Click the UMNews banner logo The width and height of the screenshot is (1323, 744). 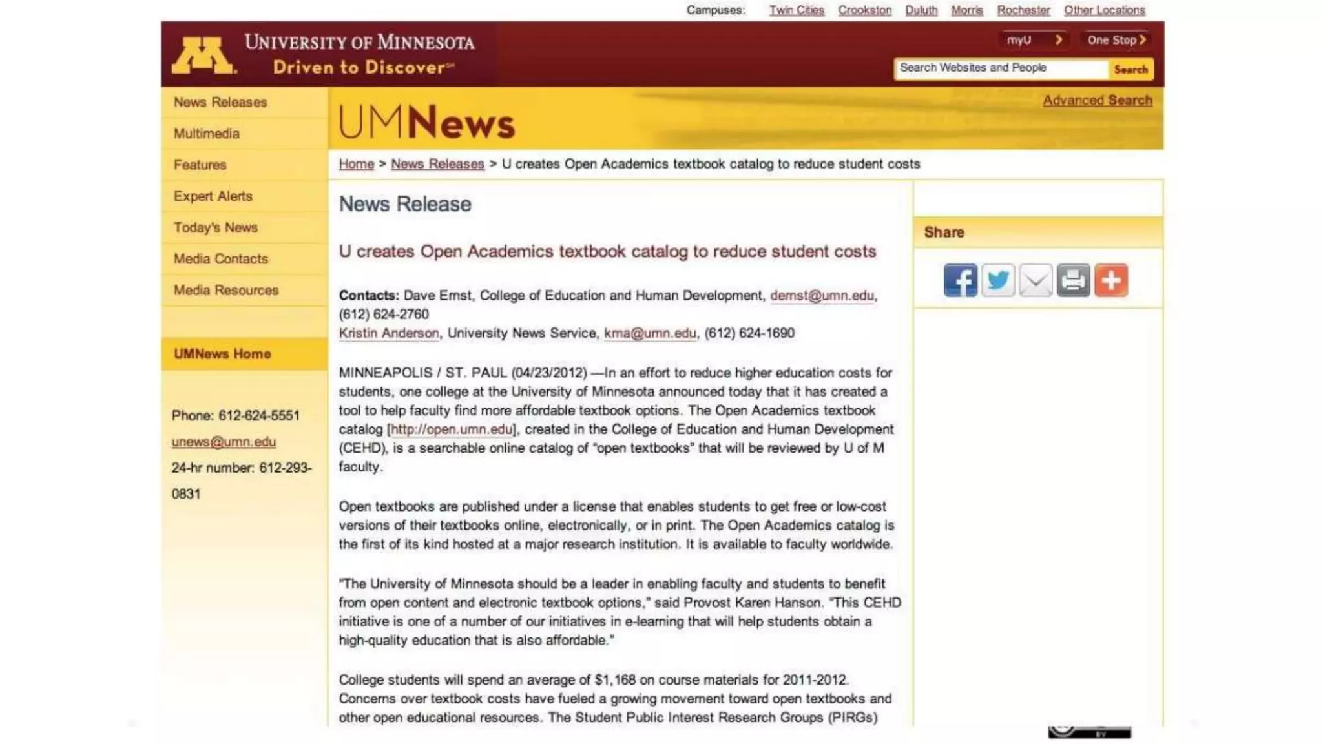[426, 121]
